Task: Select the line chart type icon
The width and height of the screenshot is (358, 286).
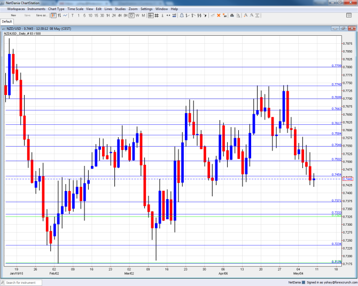Action: [x=65, y=15]
